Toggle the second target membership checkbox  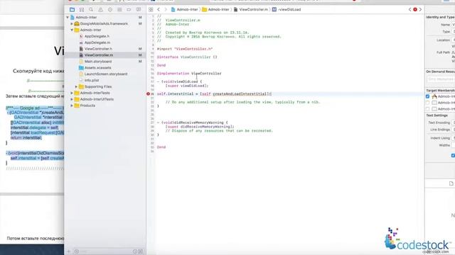coord(427,103)
